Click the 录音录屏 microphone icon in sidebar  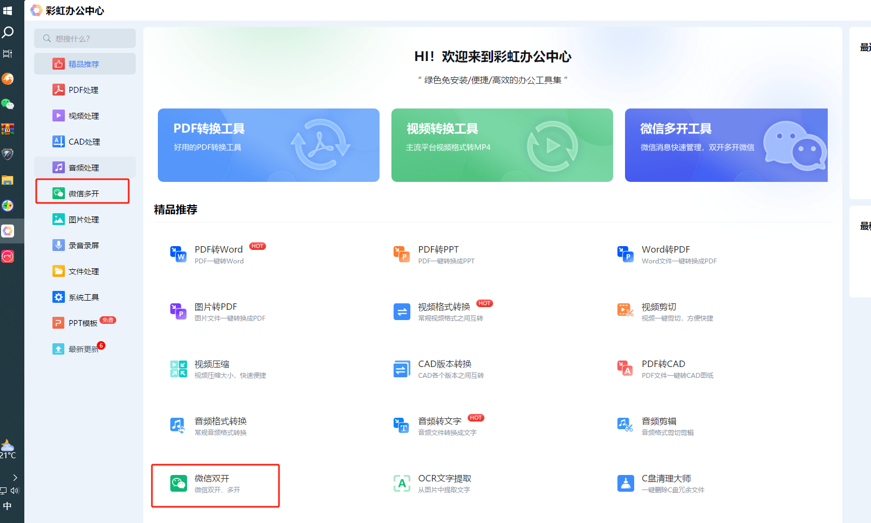coord(58,245)
